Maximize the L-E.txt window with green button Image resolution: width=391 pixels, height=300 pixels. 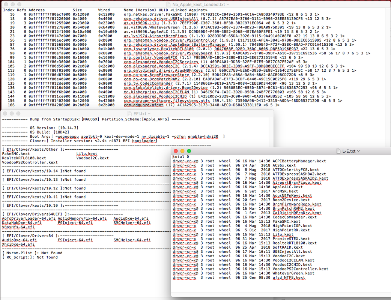189,151
